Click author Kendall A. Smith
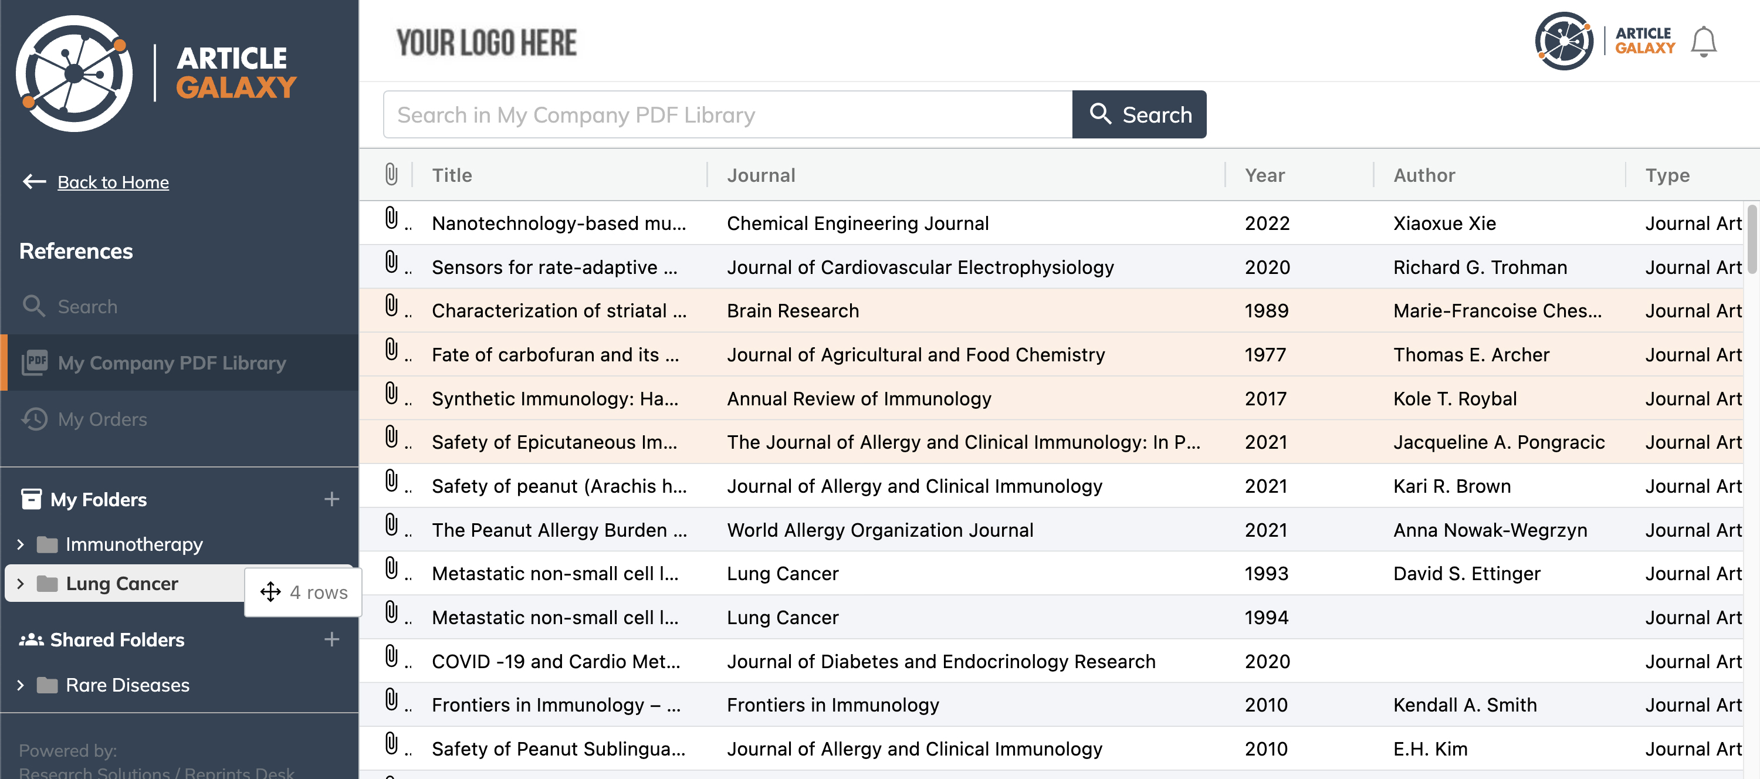 point(1465,705)
